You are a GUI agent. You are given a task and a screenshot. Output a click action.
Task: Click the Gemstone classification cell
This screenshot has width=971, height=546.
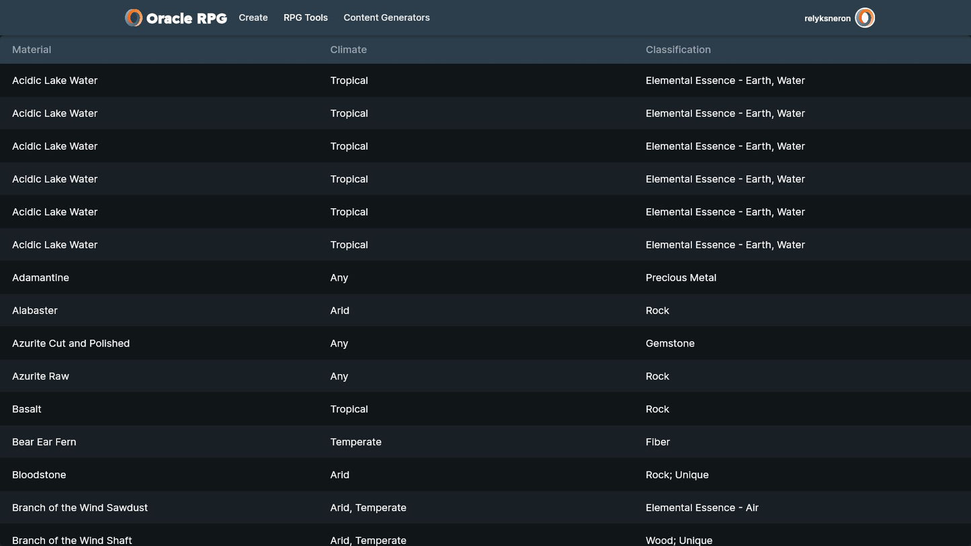(x=670, y=344)
